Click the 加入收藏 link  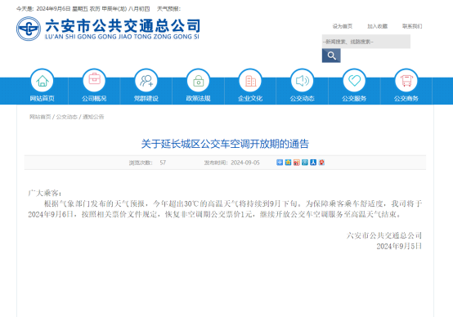coord(377,26)
